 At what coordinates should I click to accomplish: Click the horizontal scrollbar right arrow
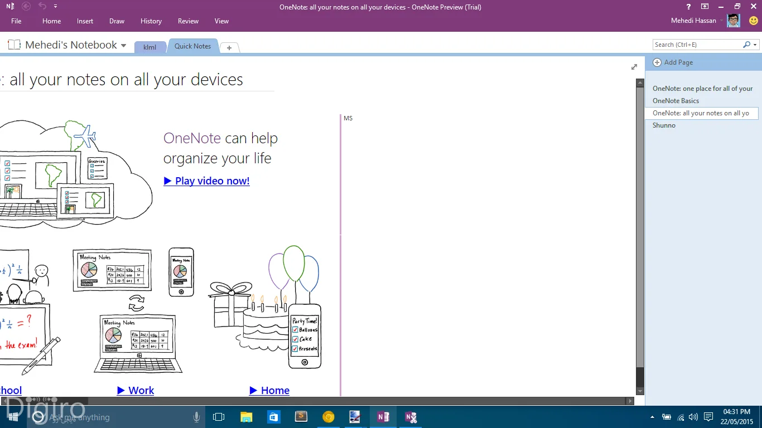pos(630,401)
